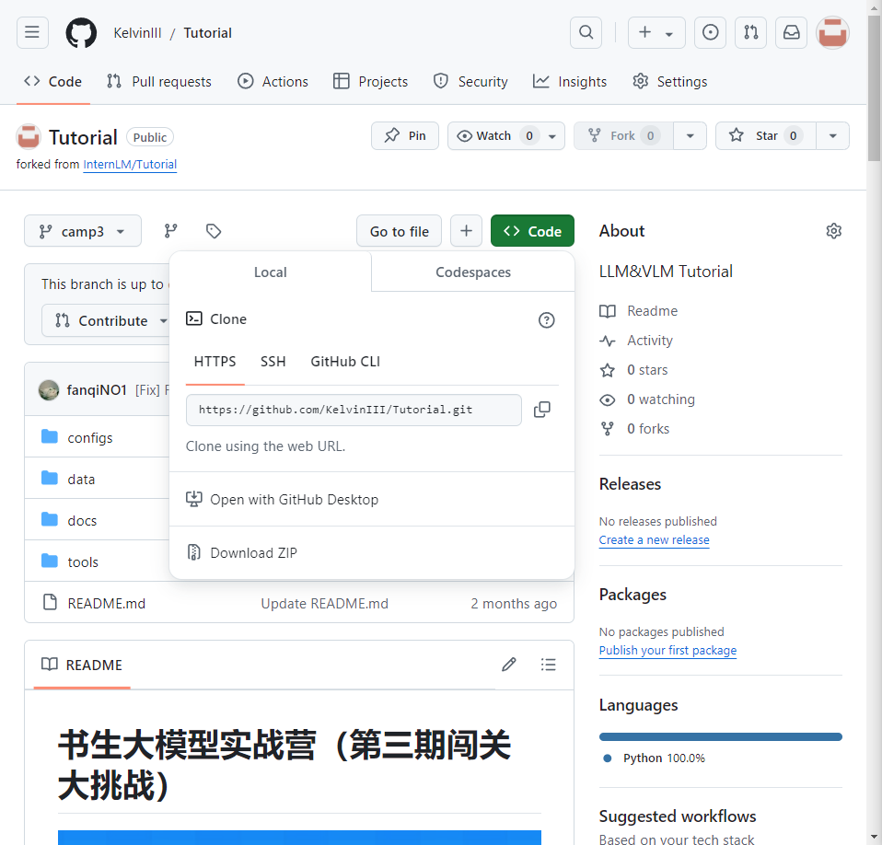Click Publish your first package link

pyautogui.click(x=667, y=650)
